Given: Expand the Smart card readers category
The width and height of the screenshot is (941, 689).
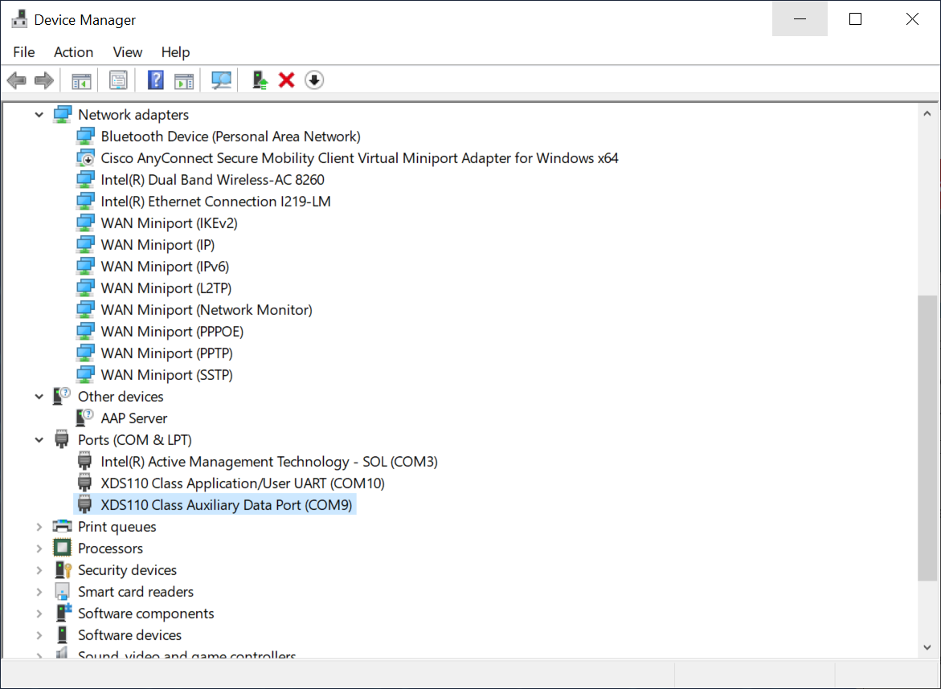Looking at the screenshot, I should tap(39, 592).
